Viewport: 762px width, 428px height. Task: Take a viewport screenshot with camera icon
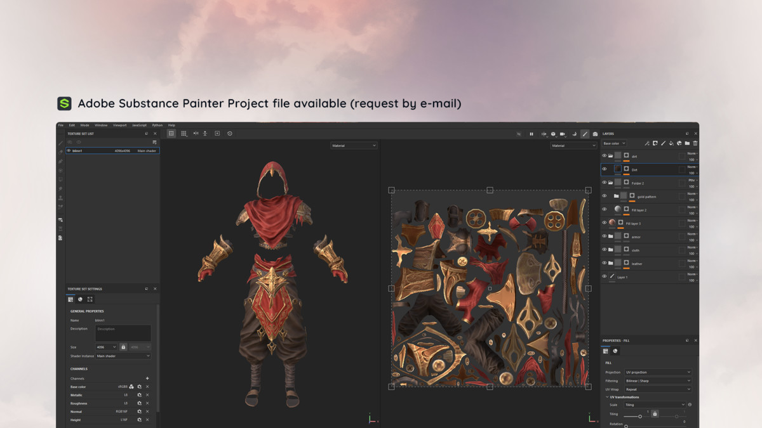point(595,134)
